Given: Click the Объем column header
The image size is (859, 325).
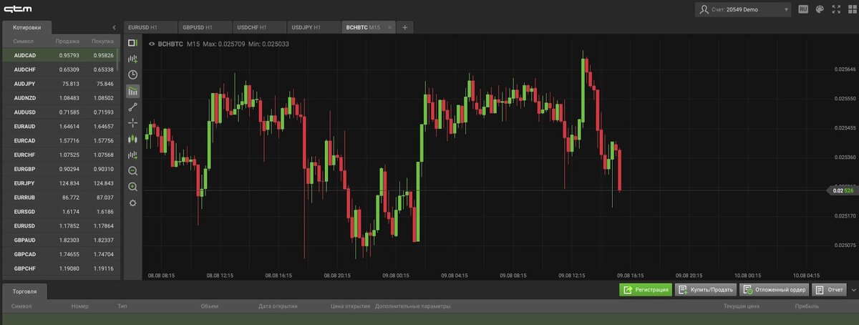Looking at the screenshot, I should click(209, 306).
